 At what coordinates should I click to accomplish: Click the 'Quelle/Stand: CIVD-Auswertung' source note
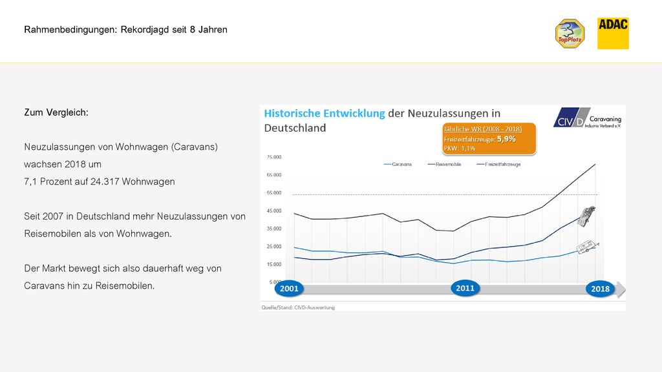(298, 307)
